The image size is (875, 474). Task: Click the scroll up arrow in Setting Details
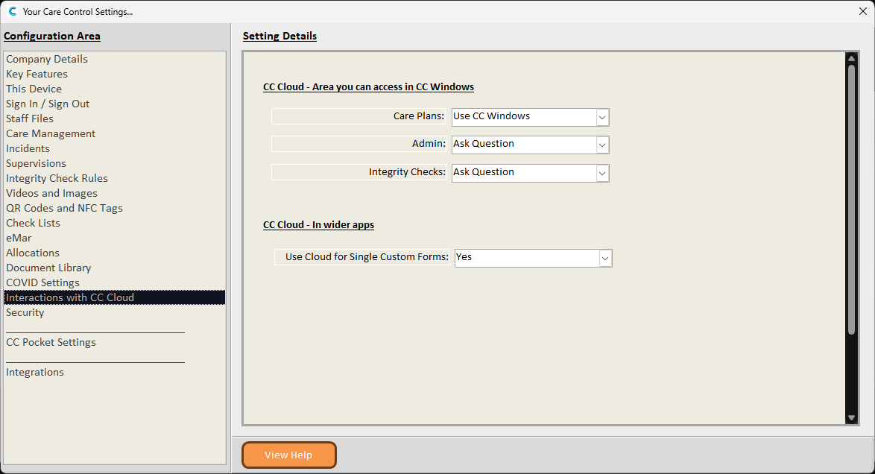pos(852,58)
